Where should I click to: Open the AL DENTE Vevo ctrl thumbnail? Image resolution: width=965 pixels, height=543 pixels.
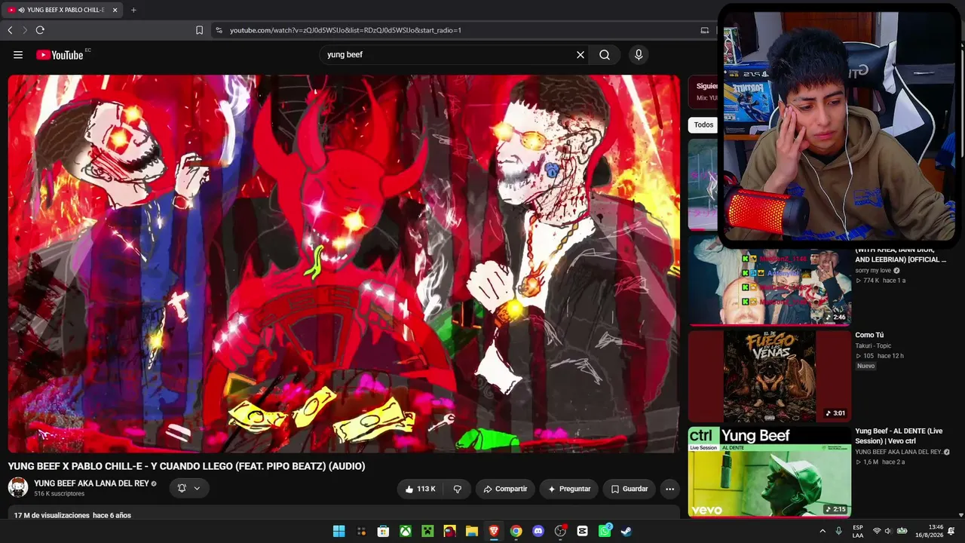coord(770,472)
